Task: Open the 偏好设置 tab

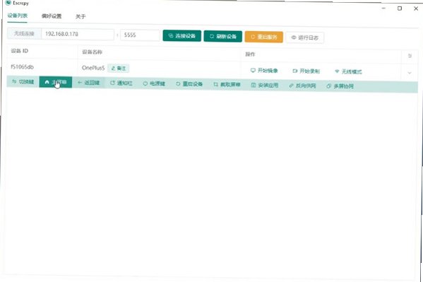Action: [x=52, y=16]
